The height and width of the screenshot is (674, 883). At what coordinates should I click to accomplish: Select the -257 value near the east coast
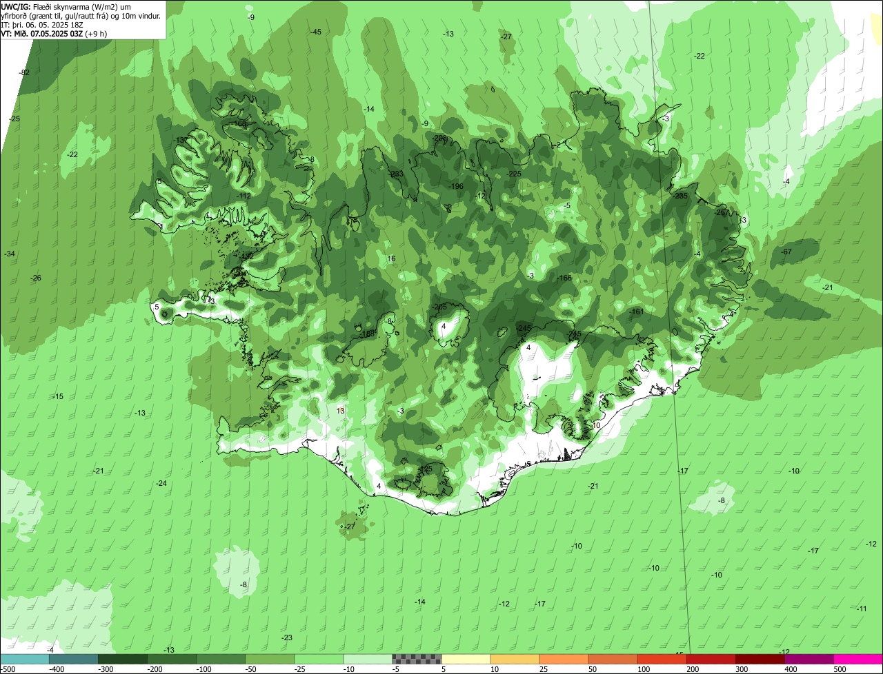(721, 212)
